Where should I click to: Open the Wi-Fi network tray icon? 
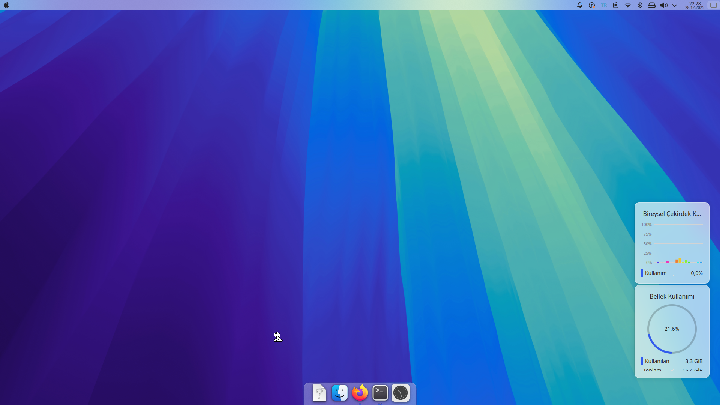(628, 5)
